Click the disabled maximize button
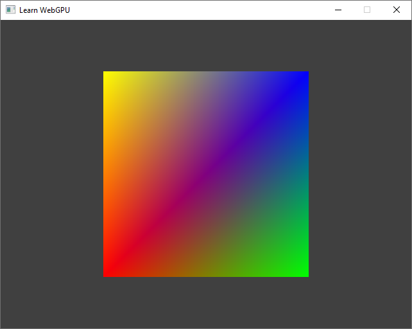 coord(367,10)
